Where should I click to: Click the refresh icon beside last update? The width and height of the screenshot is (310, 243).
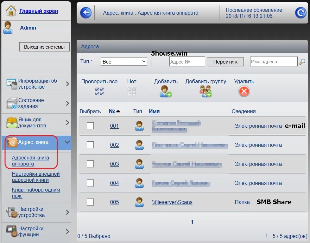point(301,13)
